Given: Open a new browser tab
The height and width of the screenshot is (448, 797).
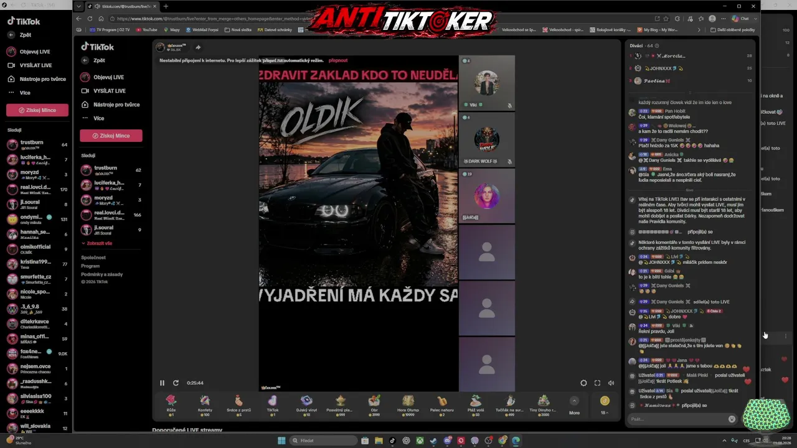Looking at the screenshot, I should [x=166, y=6].
